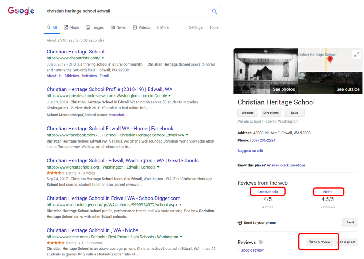Click the Save button in the knowledge panel
Viewport: 364px width, 259px height.
tap(294, 113)
